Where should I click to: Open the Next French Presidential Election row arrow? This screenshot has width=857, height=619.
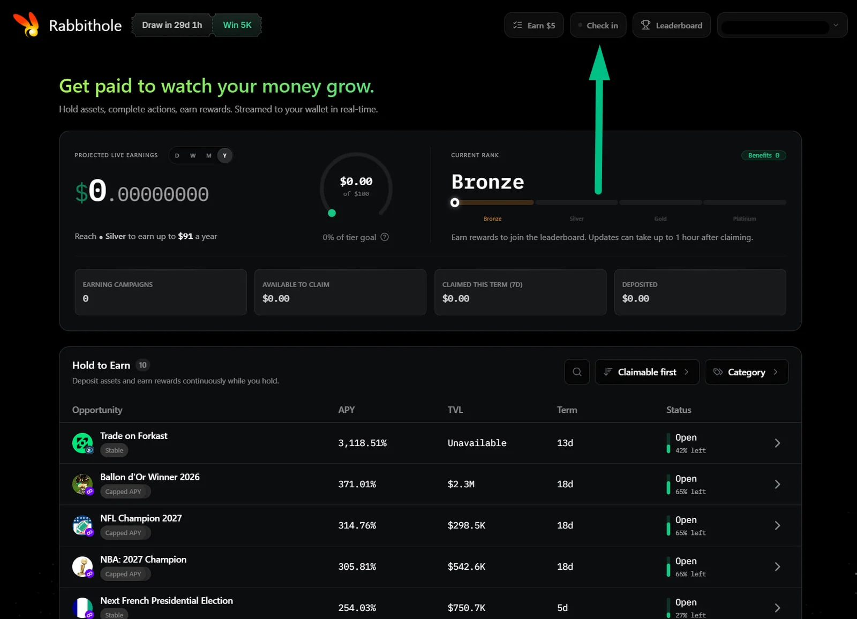(x=777, y=608)
